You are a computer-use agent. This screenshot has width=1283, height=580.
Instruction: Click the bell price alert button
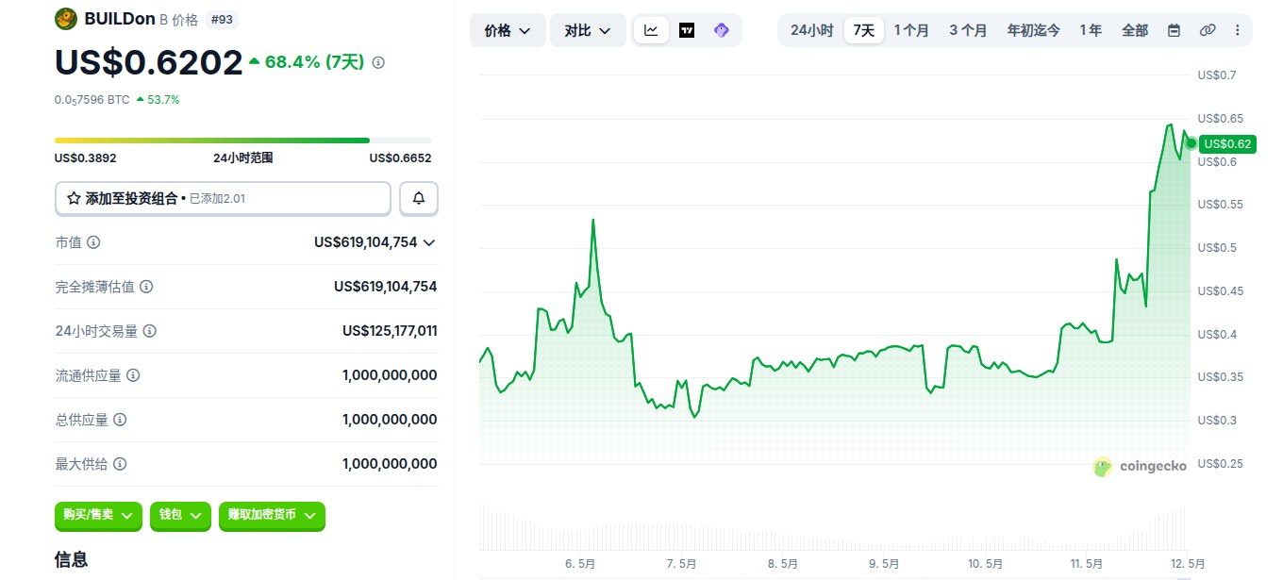click(419, 198)
